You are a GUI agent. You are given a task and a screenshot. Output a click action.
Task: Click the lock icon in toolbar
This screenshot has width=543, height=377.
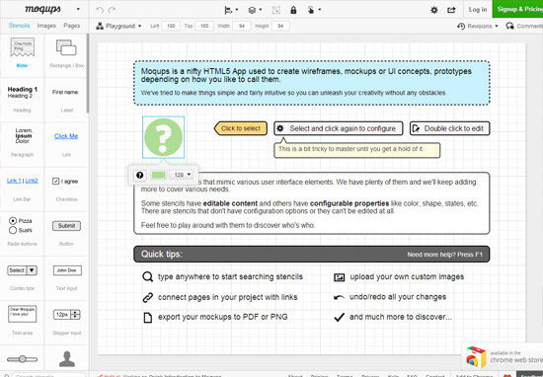coord(293,10)
